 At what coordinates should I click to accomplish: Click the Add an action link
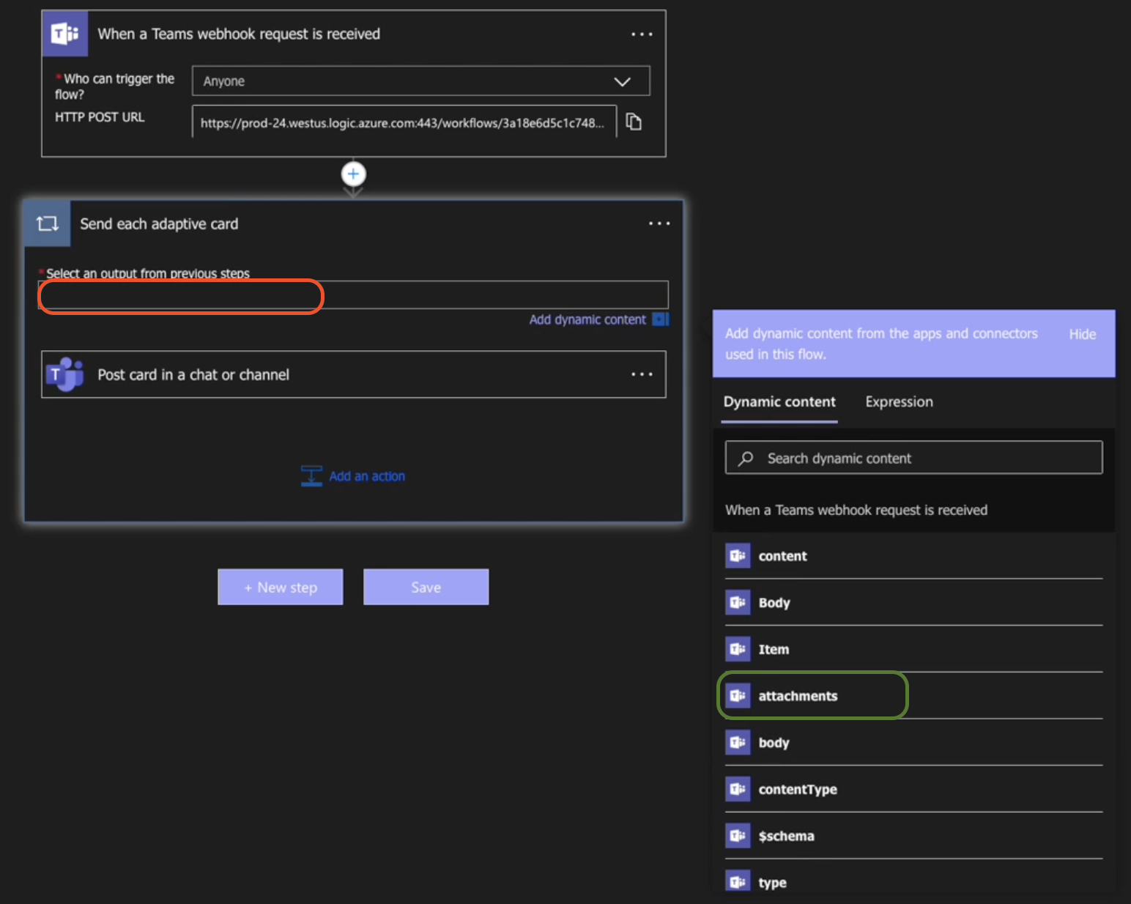coord(367,476)
